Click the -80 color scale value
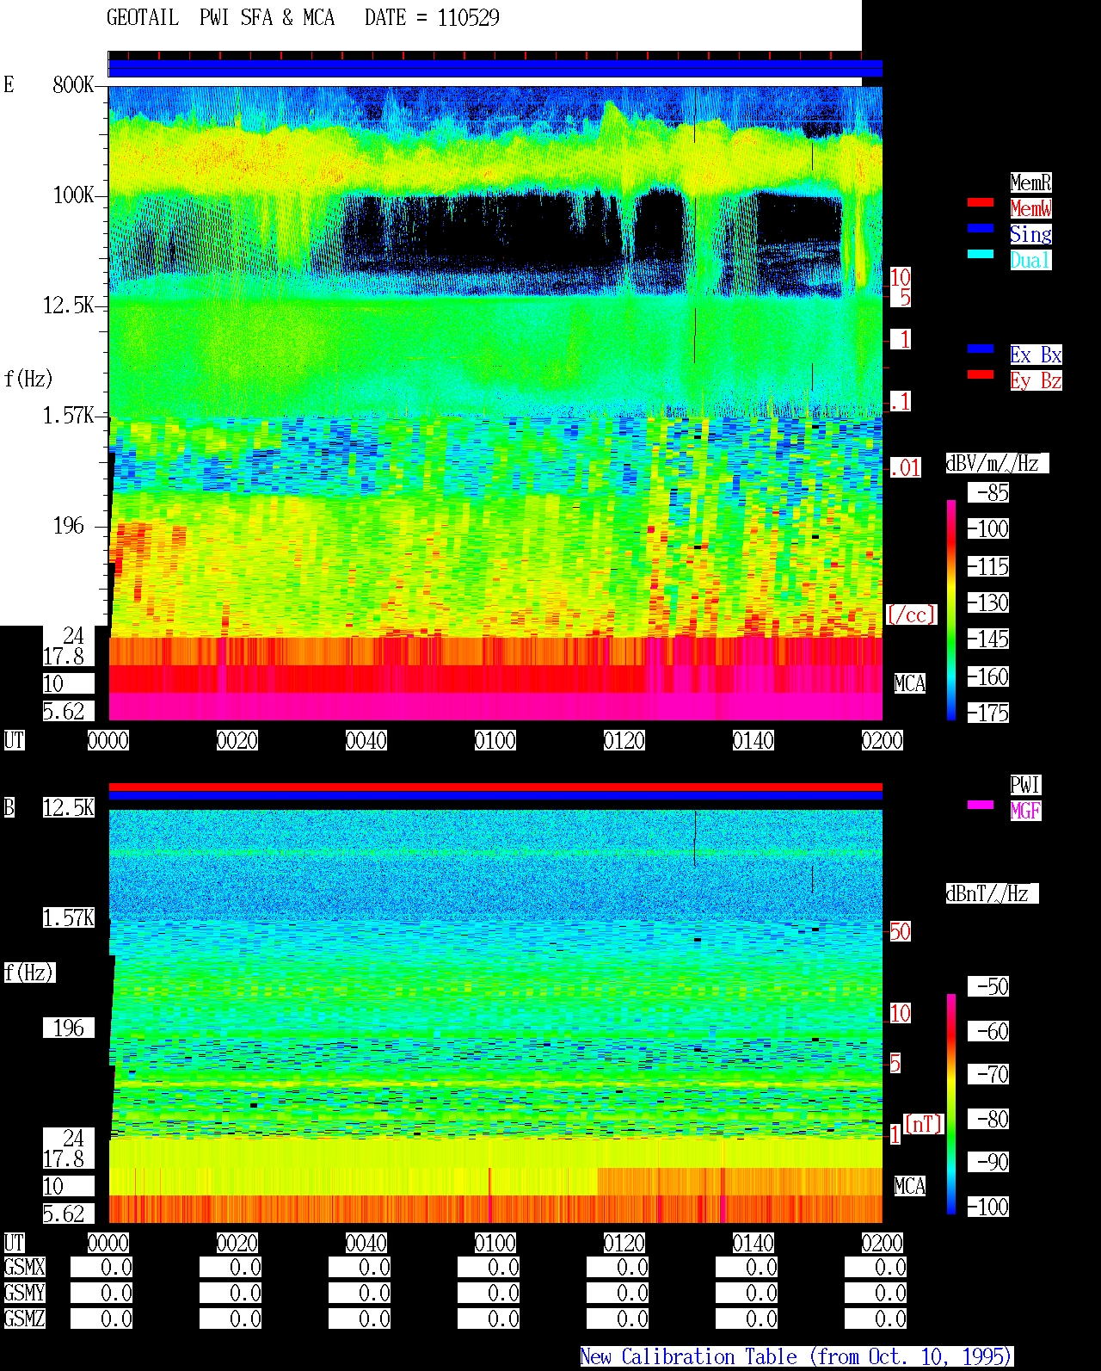The width and height of the screenshot is (1101, 1371). pyautogui.click(x=988, y=1119)
